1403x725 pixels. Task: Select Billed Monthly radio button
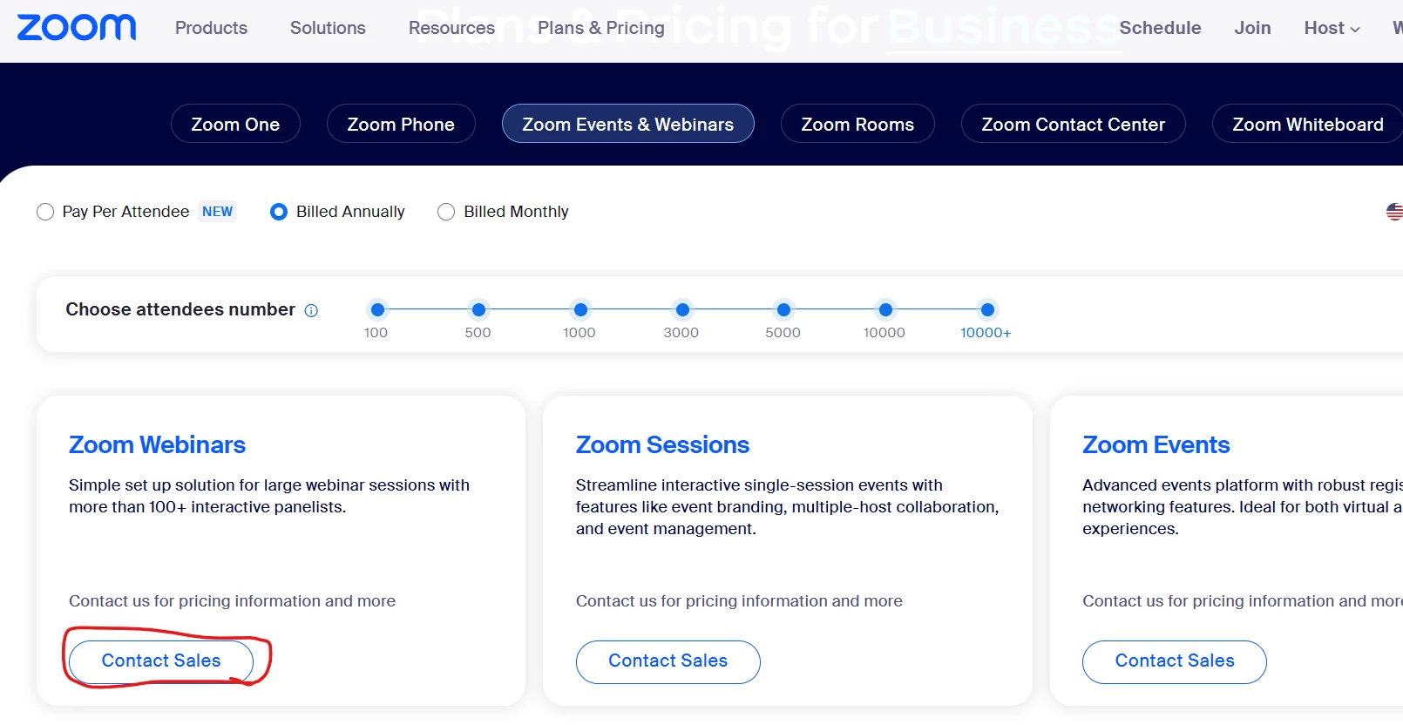pyautogui.click(x=446, y=212)
